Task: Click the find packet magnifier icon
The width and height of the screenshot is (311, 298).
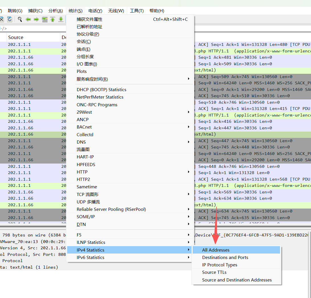Action: coord(20,19)
